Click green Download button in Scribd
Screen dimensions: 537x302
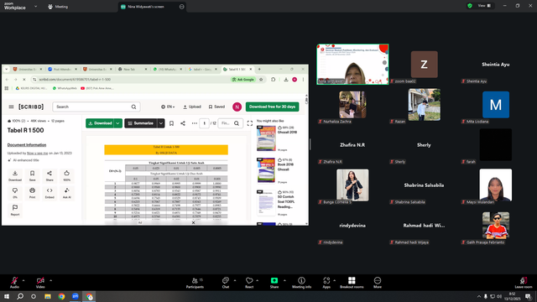[x=100, y=123]
